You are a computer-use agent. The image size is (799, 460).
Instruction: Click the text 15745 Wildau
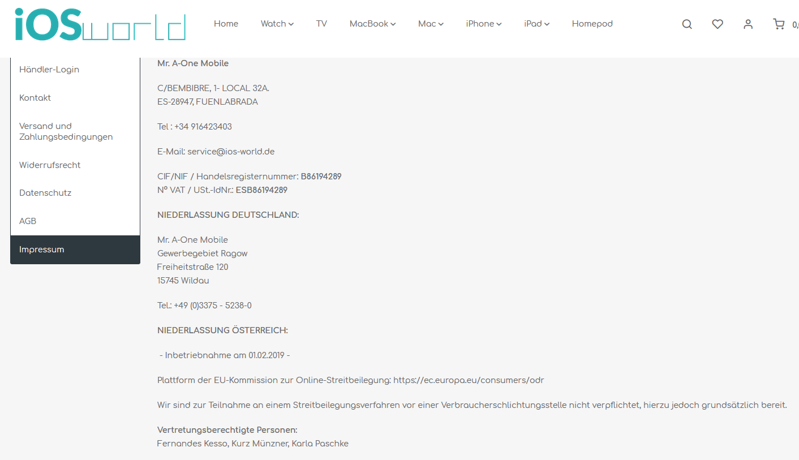pyautogui.click(x=183, y=281)
